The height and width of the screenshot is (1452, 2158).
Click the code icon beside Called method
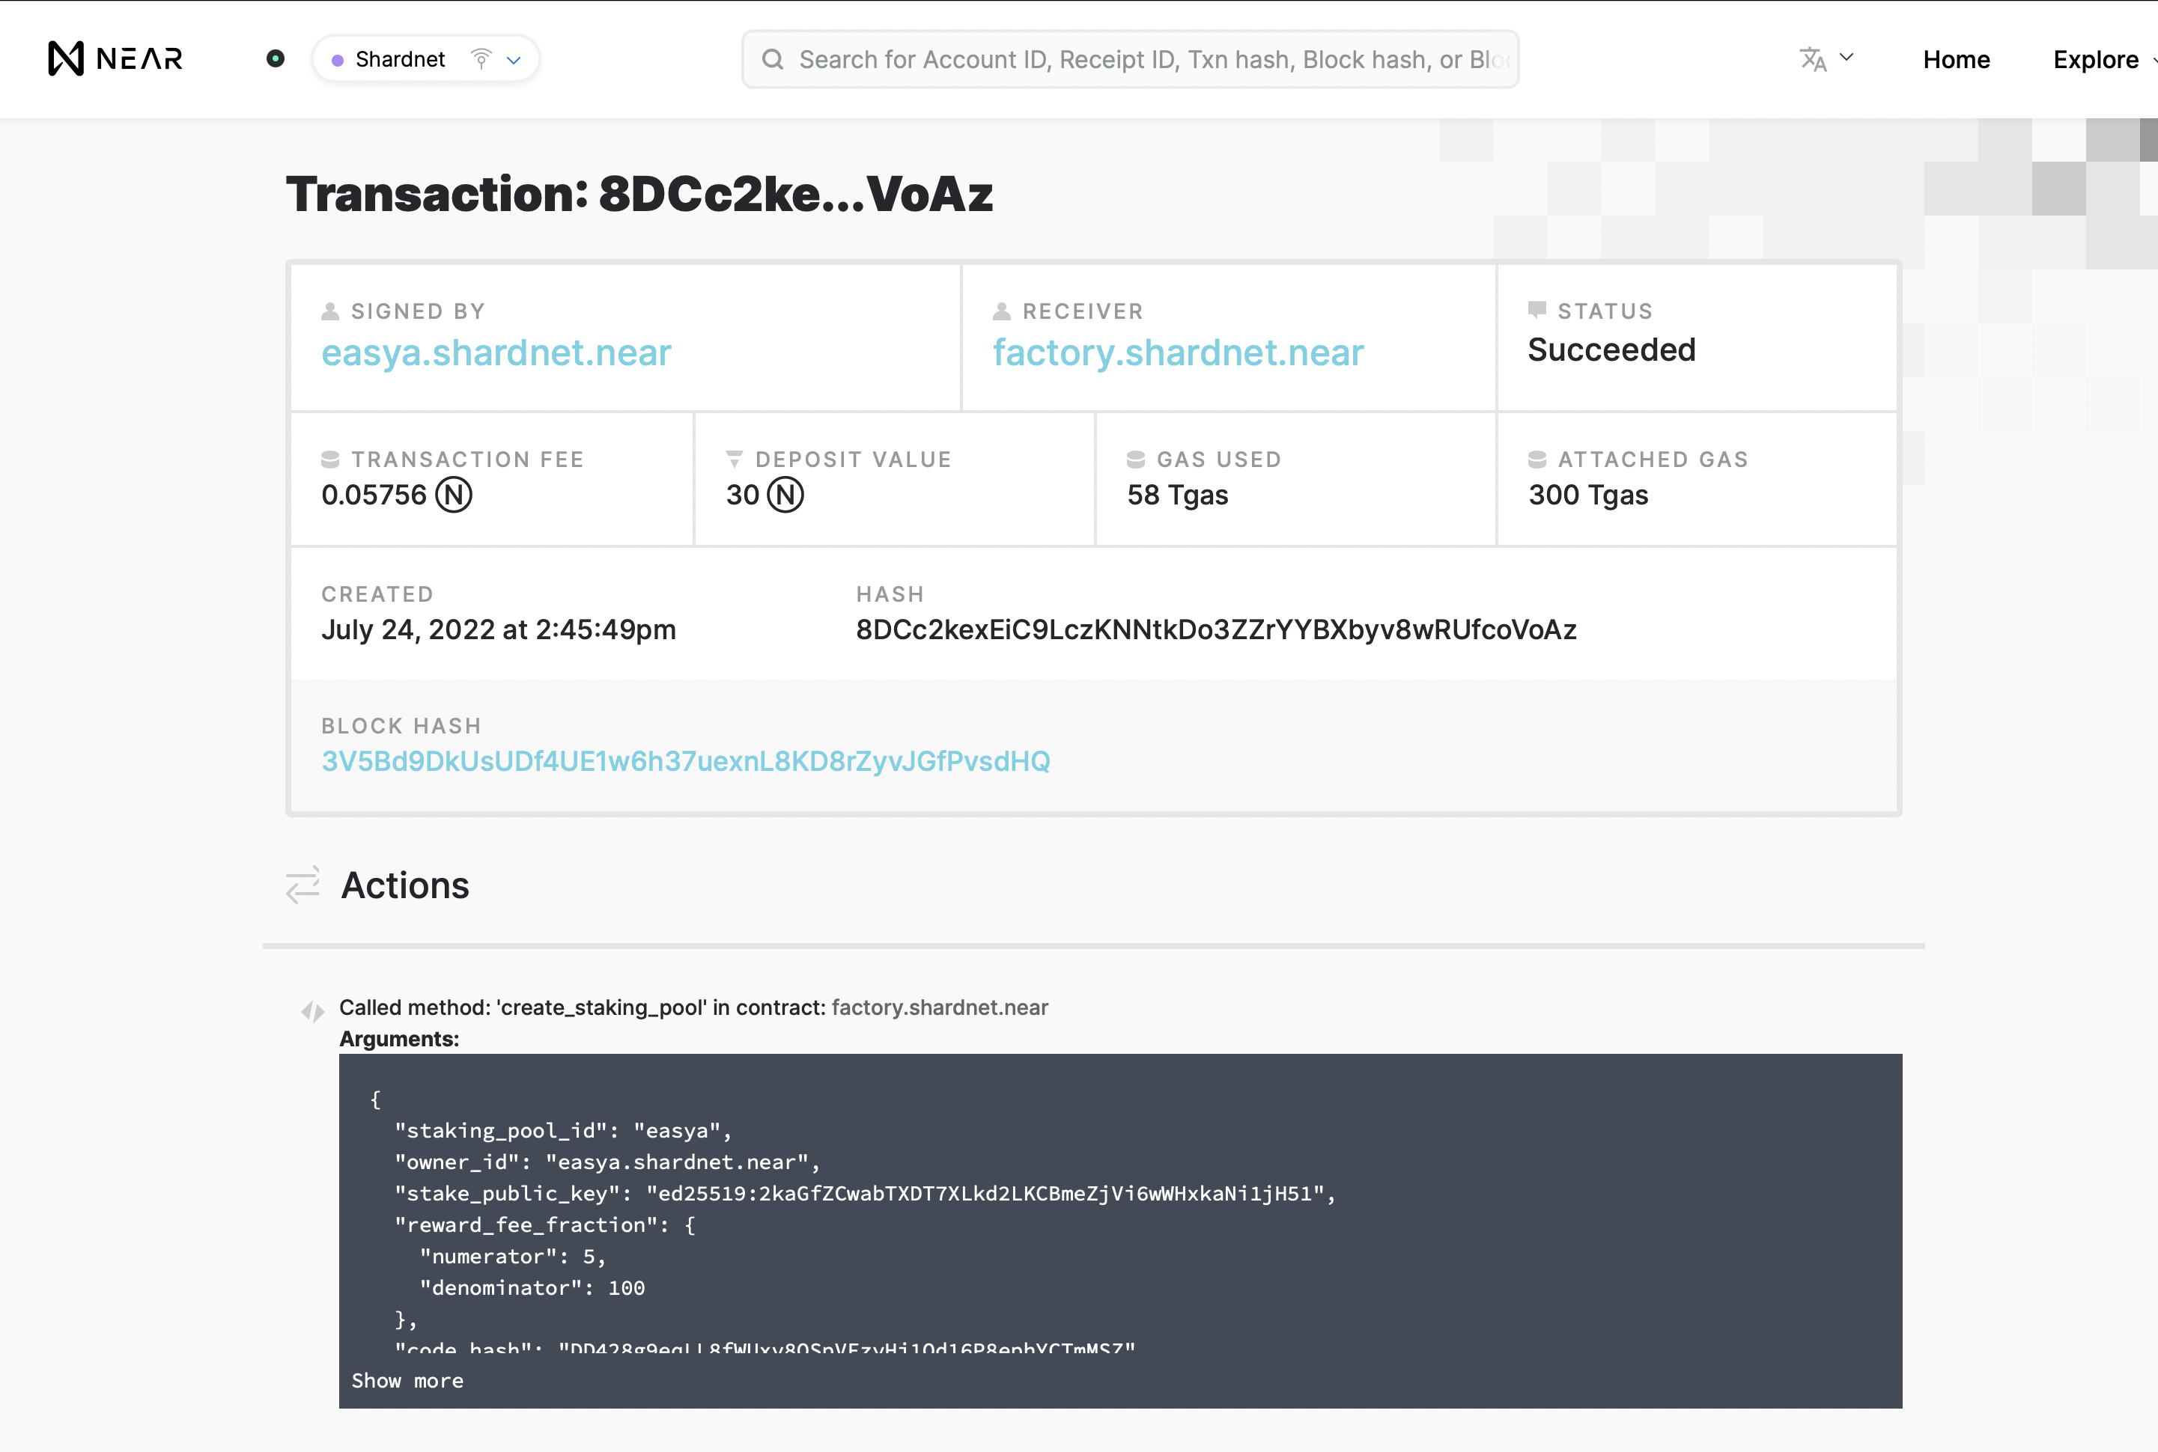click(313, 1011)
